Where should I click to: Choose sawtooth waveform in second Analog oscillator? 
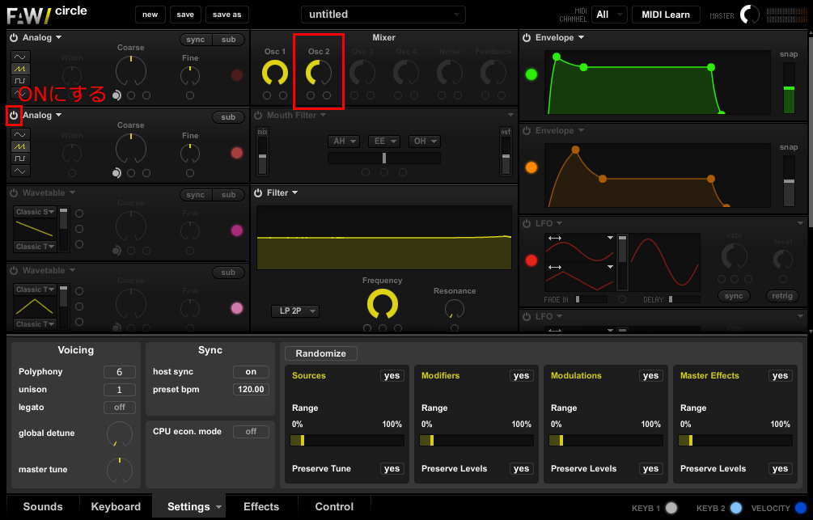(x=20, y=146)
